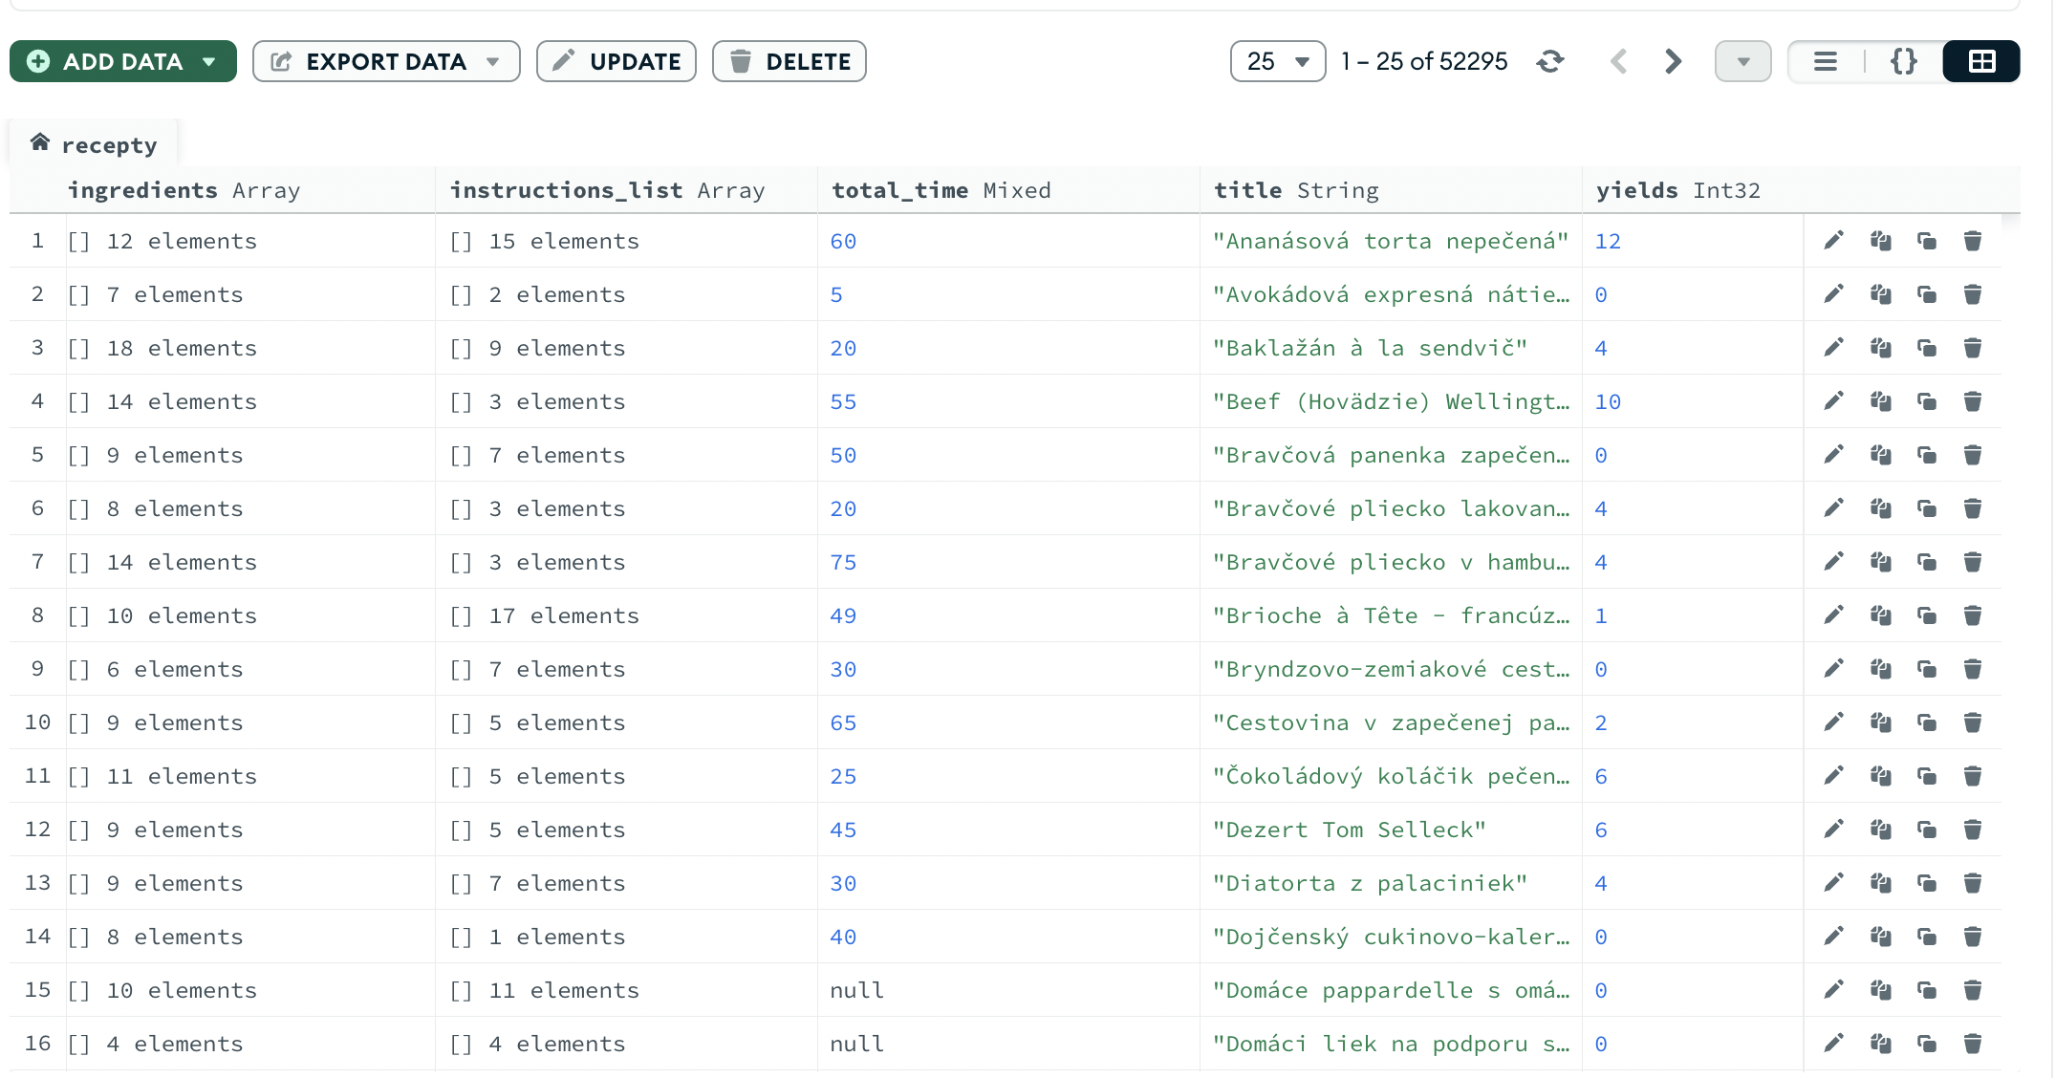Open the ADD DATA dropdown button
The height and width of the screenshot is (1078, 2055).
click(x=123, y=61)
